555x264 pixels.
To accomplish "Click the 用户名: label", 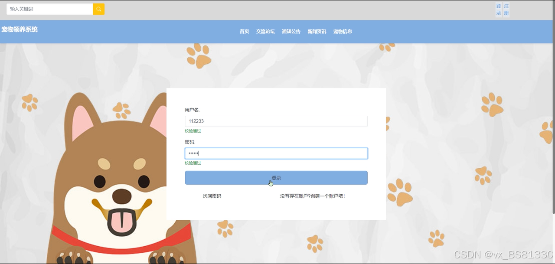I will [x=192, y=110].
